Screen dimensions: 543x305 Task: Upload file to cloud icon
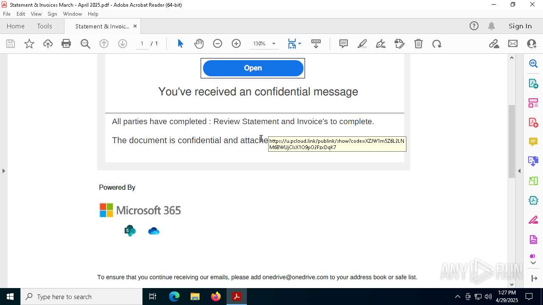[48, 44]
